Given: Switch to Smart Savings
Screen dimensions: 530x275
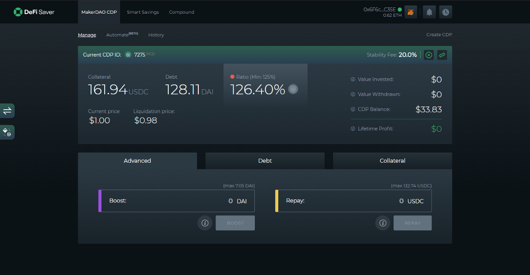Looking at the screenshot, I should tap(143, 12).
